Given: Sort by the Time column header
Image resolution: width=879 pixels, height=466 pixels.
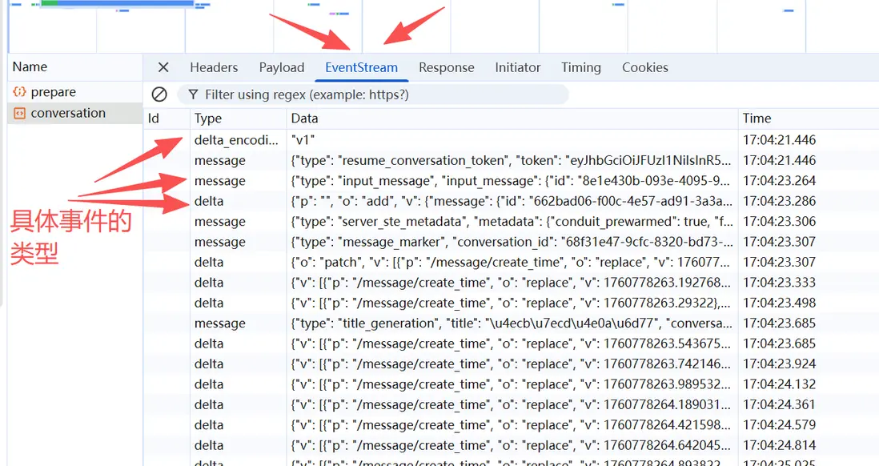Looking at the screenshot, I should [757, 119].
